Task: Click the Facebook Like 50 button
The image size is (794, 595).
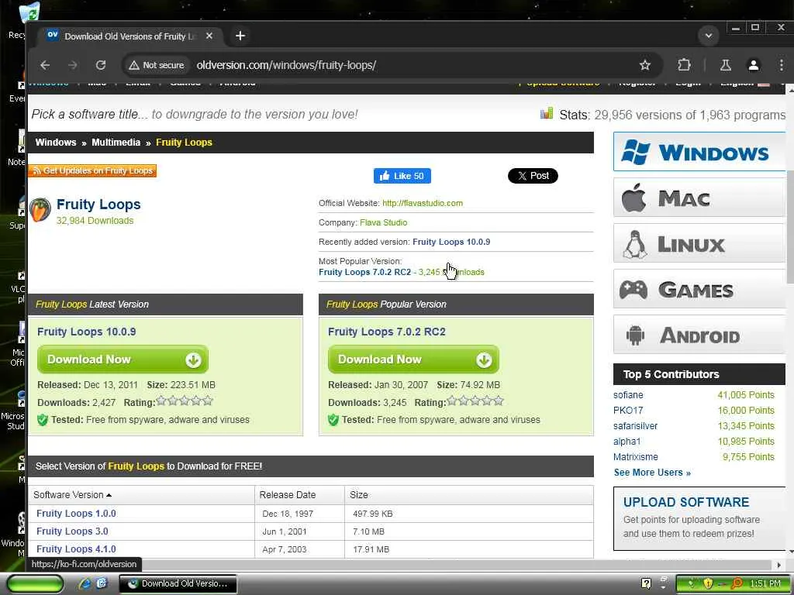Action: (x=402, y=176)
